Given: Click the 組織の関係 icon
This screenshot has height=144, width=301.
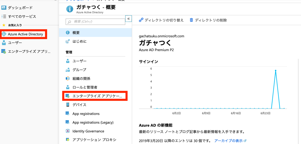Looking at the screenshot, I should tap(67, 78).
